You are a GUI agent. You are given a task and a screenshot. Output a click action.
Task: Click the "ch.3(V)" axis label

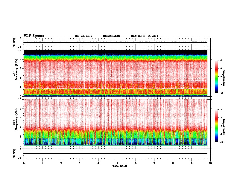[14, 153]
